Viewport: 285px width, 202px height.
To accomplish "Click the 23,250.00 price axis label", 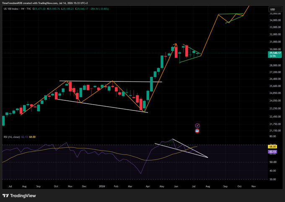I will point(275,108).
